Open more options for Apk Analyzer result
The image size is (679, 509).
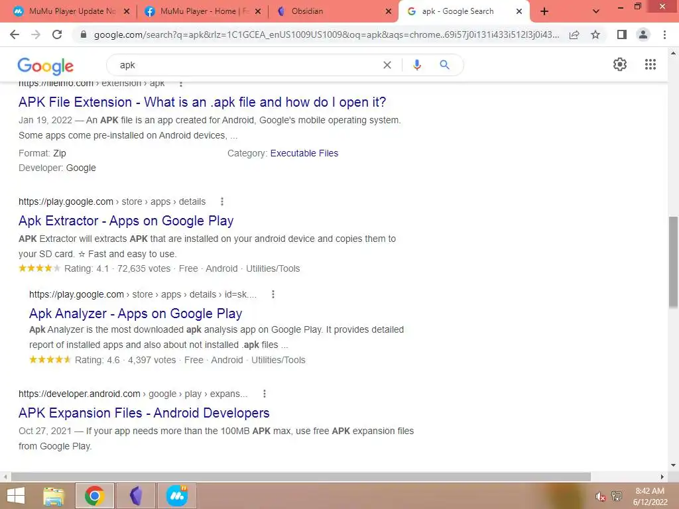273,294
